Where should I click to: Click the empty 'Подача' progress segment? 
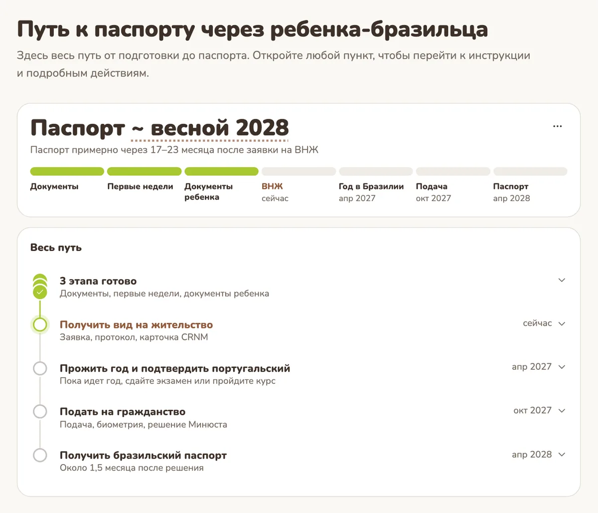tap(453, 171)
